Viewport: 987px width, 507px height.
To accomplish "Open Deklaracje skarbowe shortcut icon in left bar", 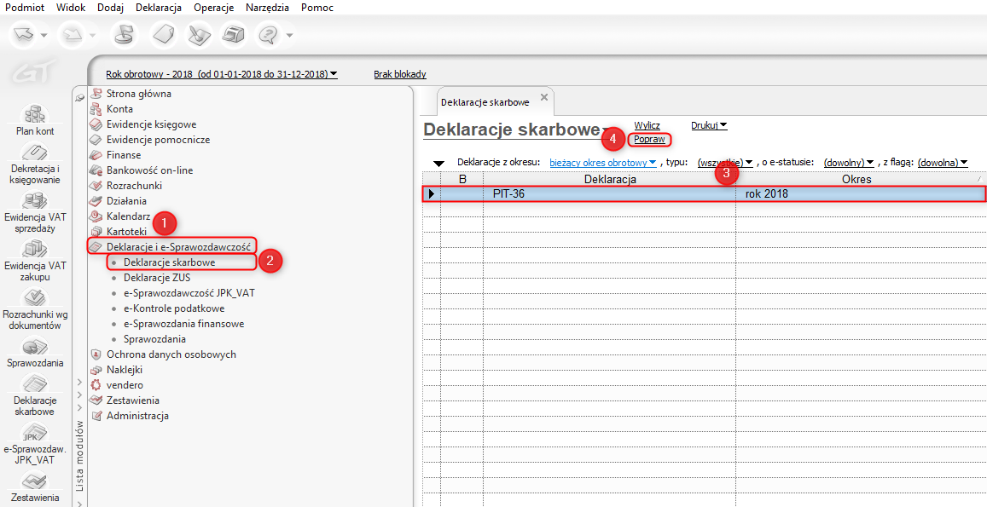I will pyautogui.click(x=35, y=384).
